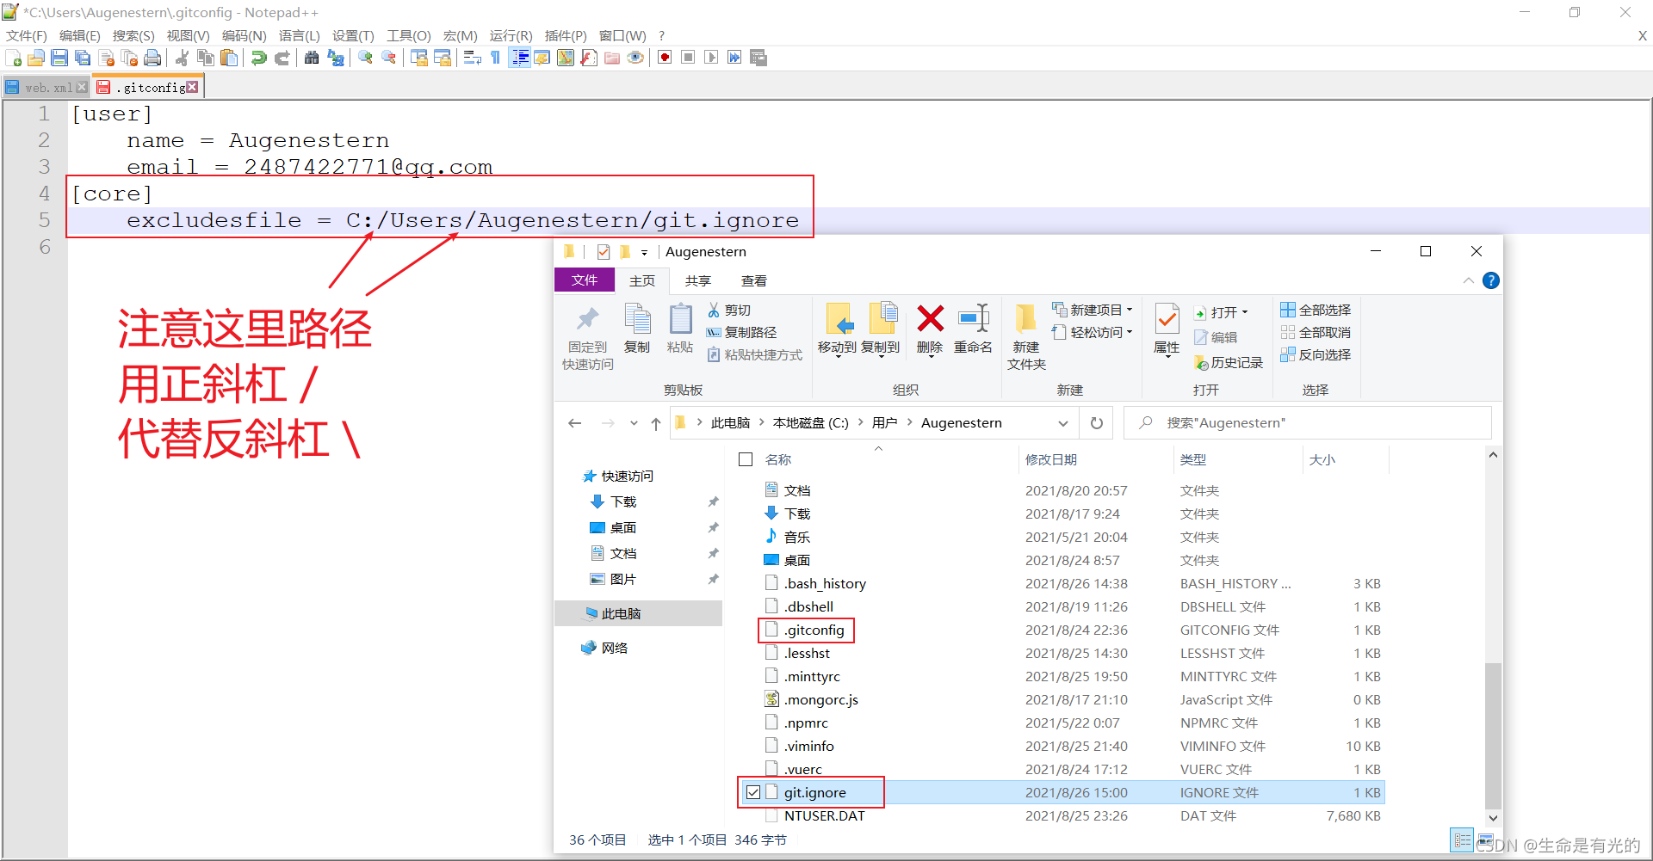The image size is (1653, 861).
Task: Save the current file via toolbar icon
Action: 59,58
